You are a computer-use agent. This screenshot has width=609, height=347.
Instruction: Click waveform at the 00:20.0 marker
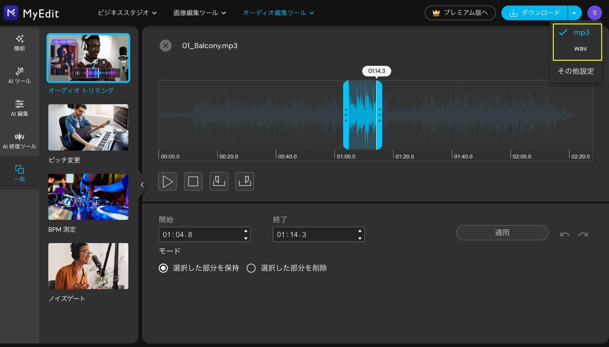pyautogui.click(x=217, y=115)
